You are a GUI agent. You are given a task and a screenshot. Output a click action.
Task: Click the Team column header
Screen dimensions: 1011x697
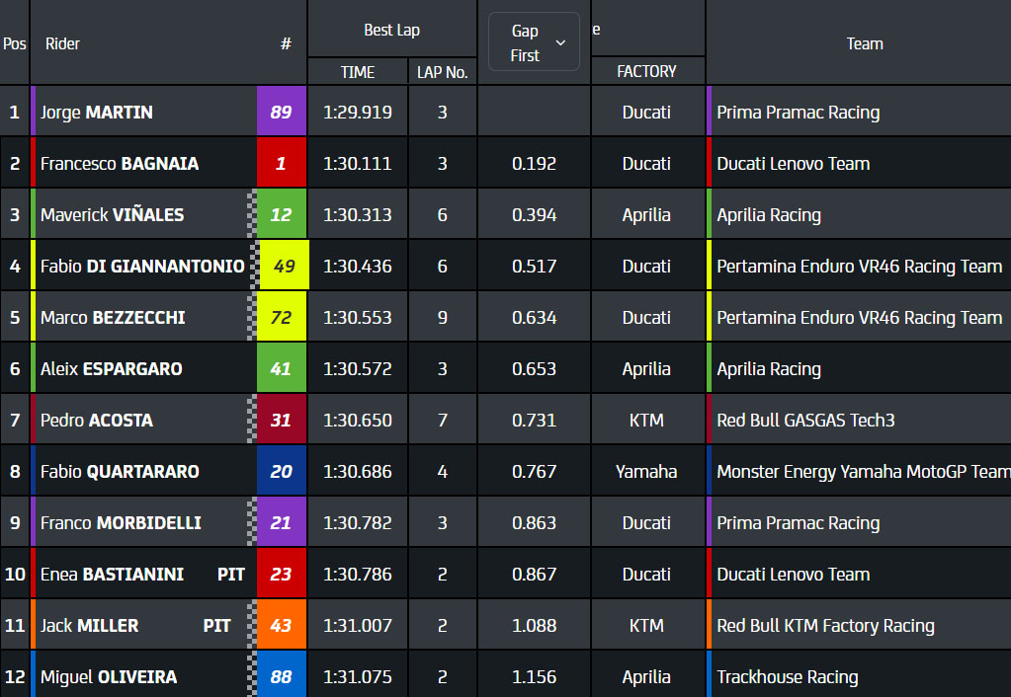tap(864, 43)
